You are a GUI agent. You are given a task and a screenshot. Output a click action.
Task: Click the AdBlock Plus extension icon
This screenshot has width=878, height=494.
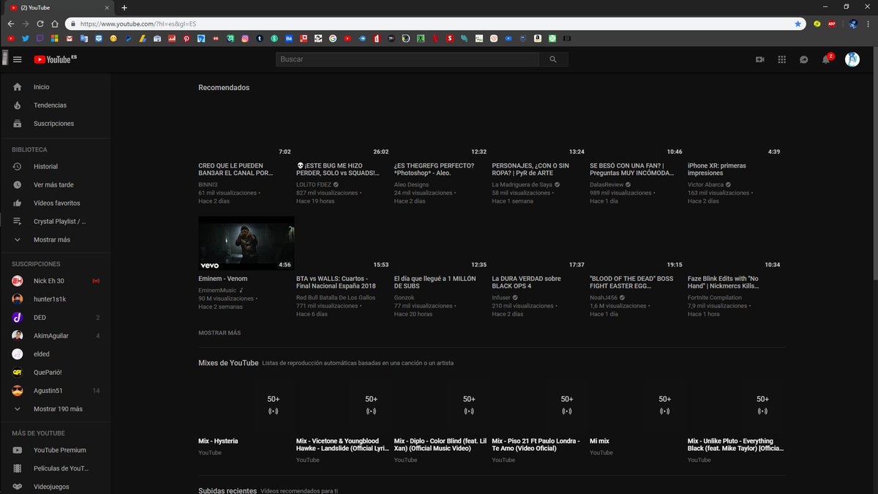[832, 23]
